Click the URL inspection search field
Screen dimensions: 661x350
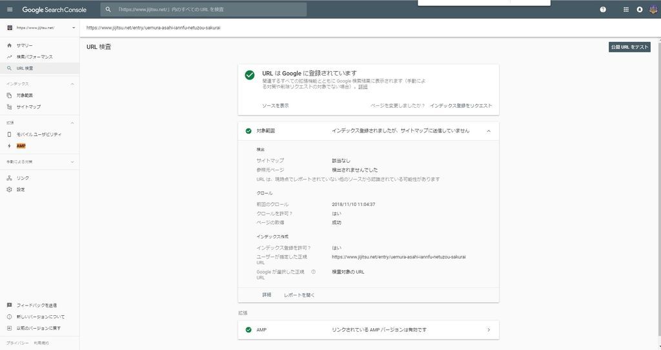[203, 9]
